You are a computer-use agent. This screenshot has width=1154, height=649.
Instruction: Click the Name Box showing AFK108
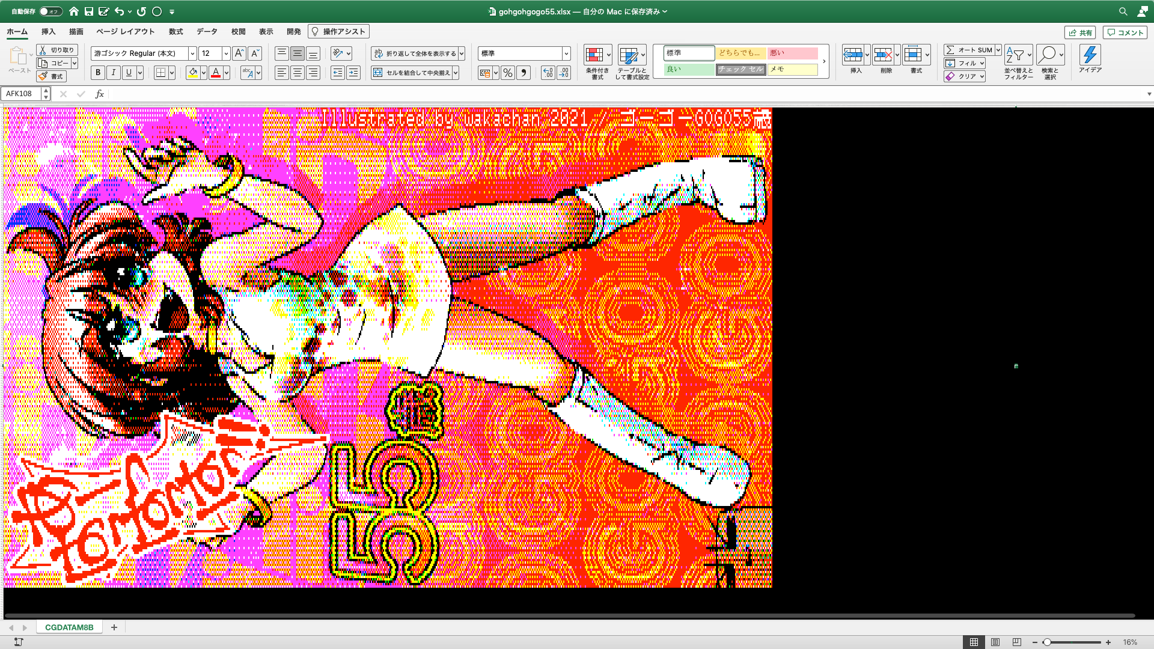(22, 94)
